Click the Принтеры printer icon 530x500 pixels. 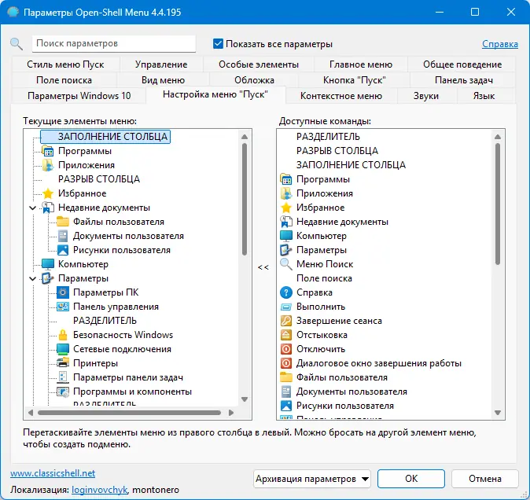[x=63, y=363]
